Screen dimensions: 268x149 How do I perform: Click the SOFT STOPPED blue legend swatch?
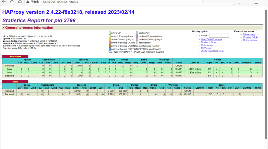[x=110, y=49]
